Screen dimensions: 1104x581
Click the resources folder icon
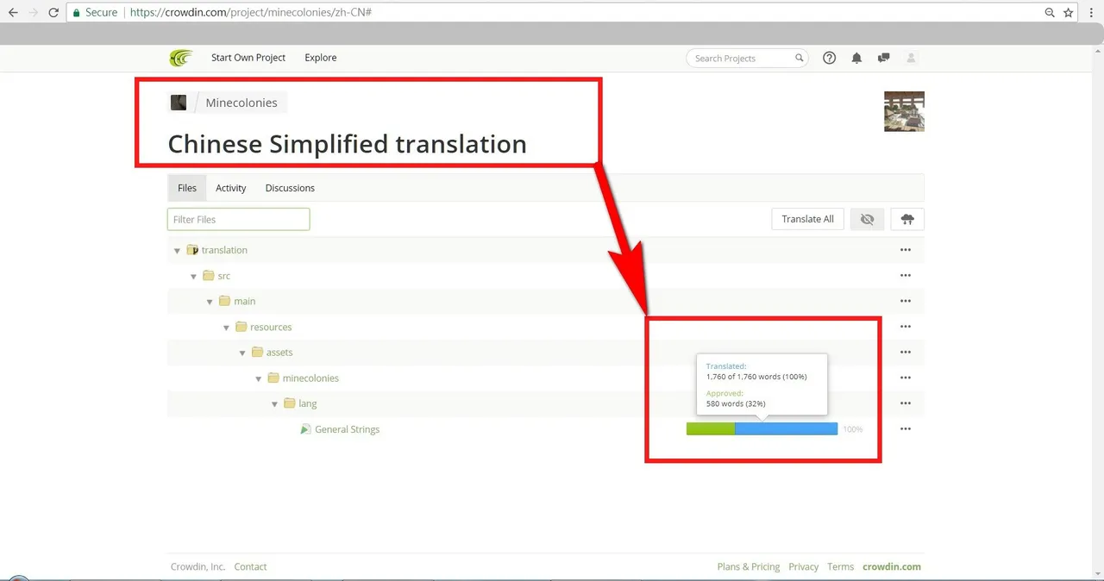coord(241,327)
